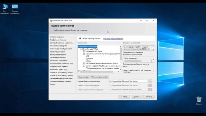The width and height of the screenshot is (206, 116).
Task: Close the SQL Server 2019 setup window
Action: click(154, 21)
